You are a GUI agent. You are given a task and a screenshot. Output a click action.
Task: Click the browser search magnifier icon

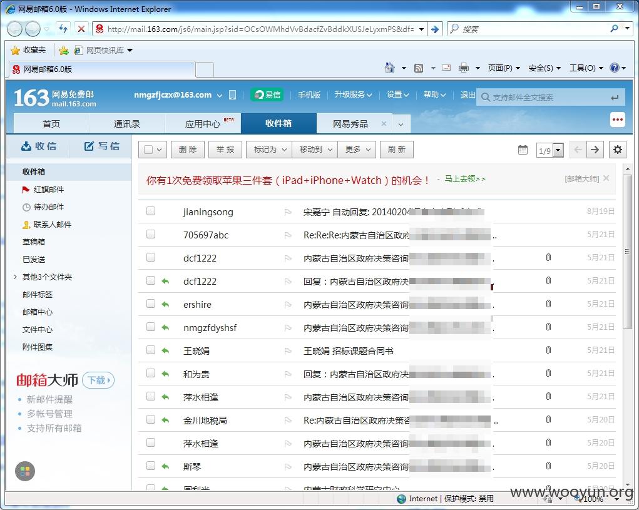pyautogui.click(x=614, y=29)
